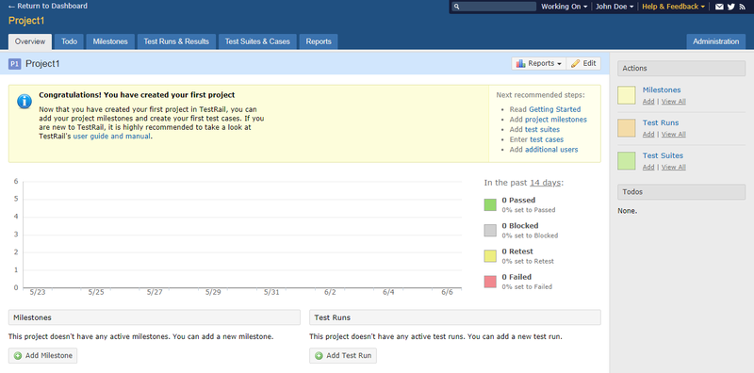Viewport: 754px width, 373px height.
Task: Click Add under Test Suites in Actions
Action: (648, 167)
